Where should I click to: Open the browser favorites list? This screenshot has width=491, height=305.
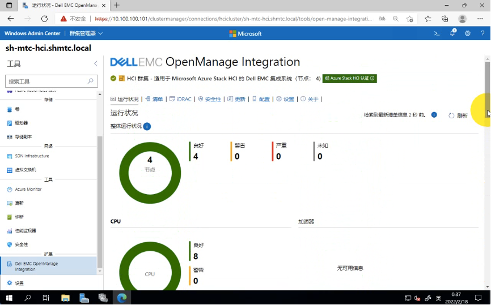click(x=427, y=19)
